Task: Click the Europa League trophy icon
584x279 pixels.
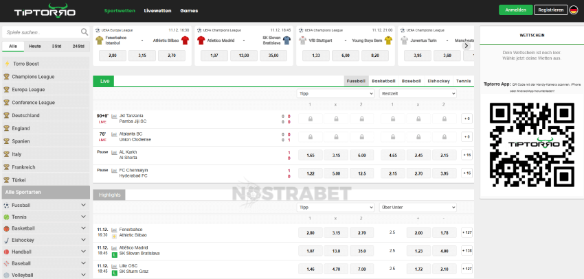Action: click(x=6, y=90)
